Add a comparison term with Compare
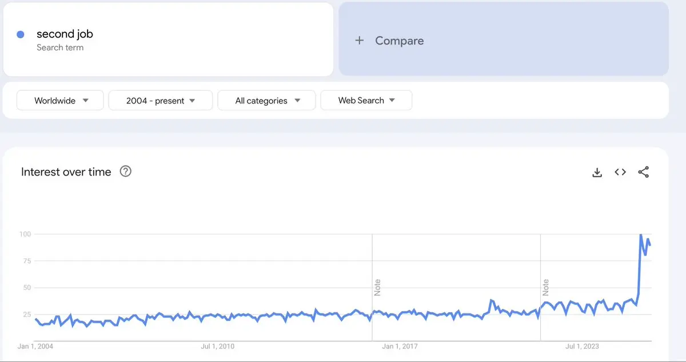 504,39
